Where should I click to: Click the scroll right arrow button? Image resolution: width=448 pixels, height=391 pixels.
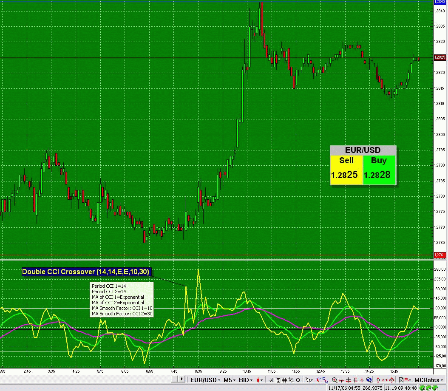182,379
